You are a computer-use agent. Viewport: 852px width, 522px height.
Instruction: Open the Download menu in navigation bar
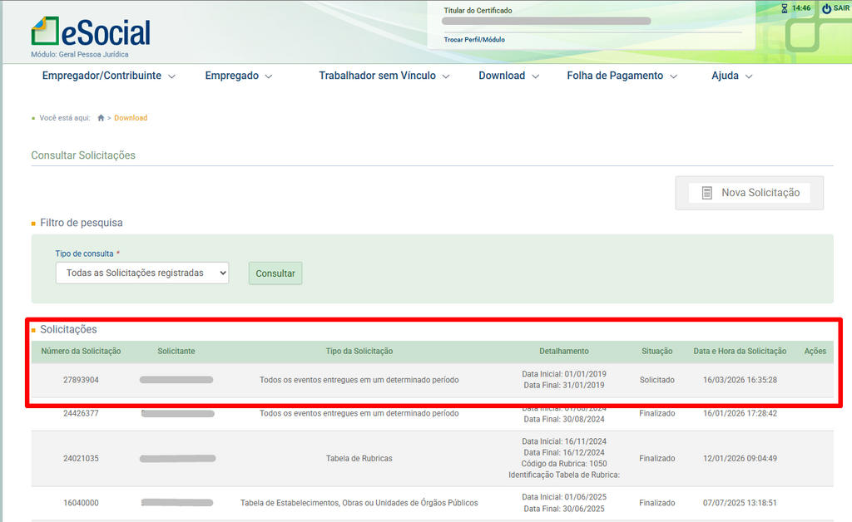pyautogui.click(x=502, y=76)
